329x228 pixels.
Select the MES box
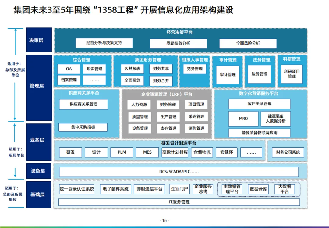[147, 152]
